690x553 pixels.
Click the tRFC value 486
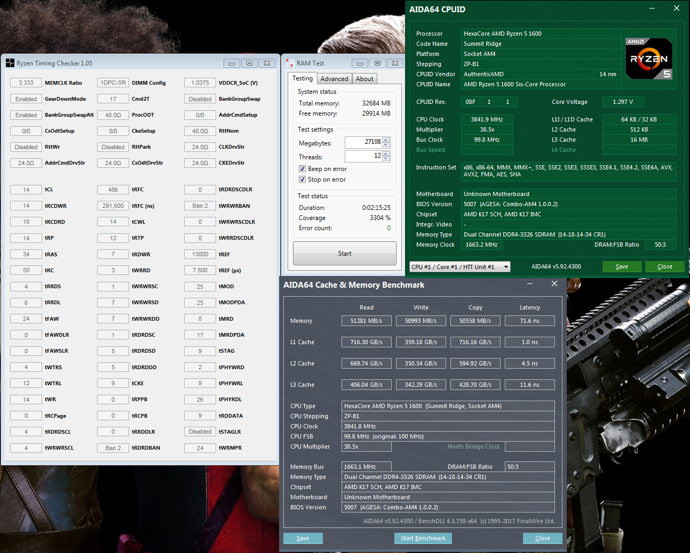coord(113,190)
